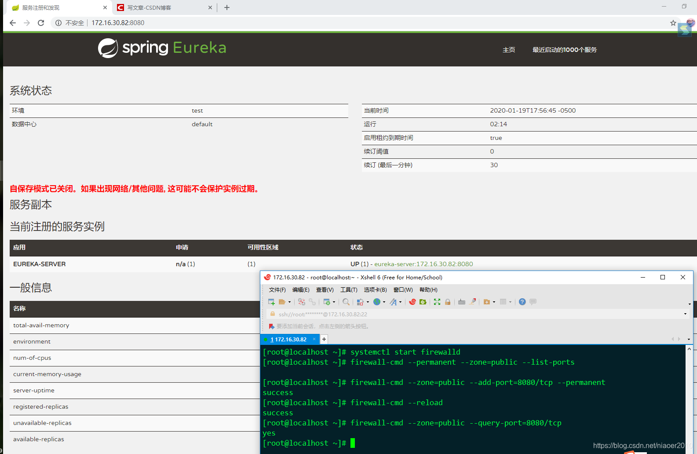The height and width of the screenshot is (454, 697).
Task: Click lock screen padlock icon in Xshell
Action: pyautogui.click(x=448, y=302)
